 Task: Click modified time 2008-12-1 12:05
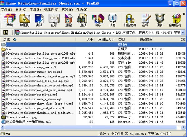[x=151, y=58]
